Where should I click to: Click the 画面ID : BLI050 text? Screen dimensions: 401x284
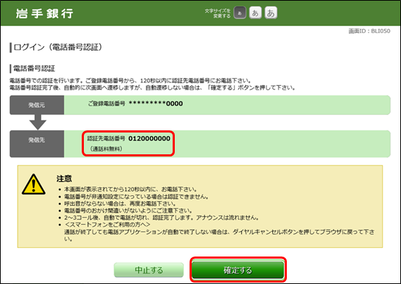pyautogui.click(x=369, y=31)
